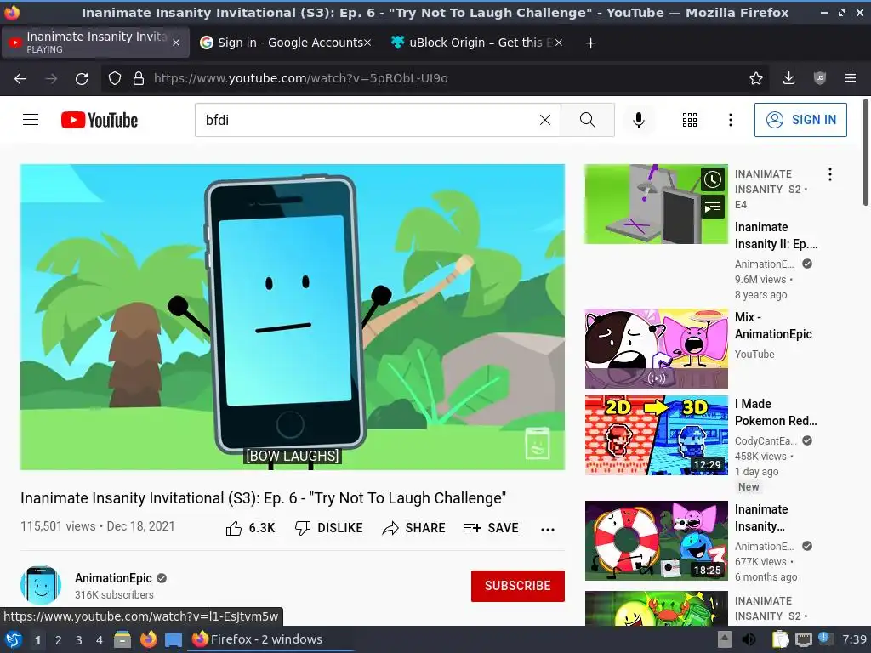Image resolution: width=871 pixels, height=653 pixels.
Task: Dislike the video
Action: coord(329,528)
